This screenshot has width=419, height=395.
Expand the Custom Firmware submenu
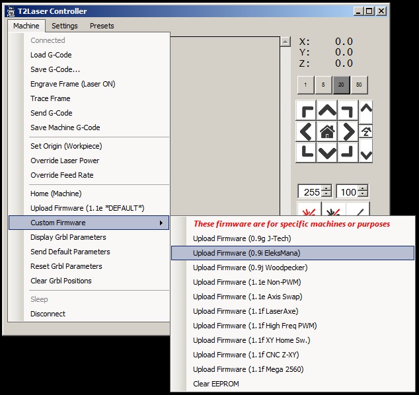pyautogui.click(x=89, y=223)
